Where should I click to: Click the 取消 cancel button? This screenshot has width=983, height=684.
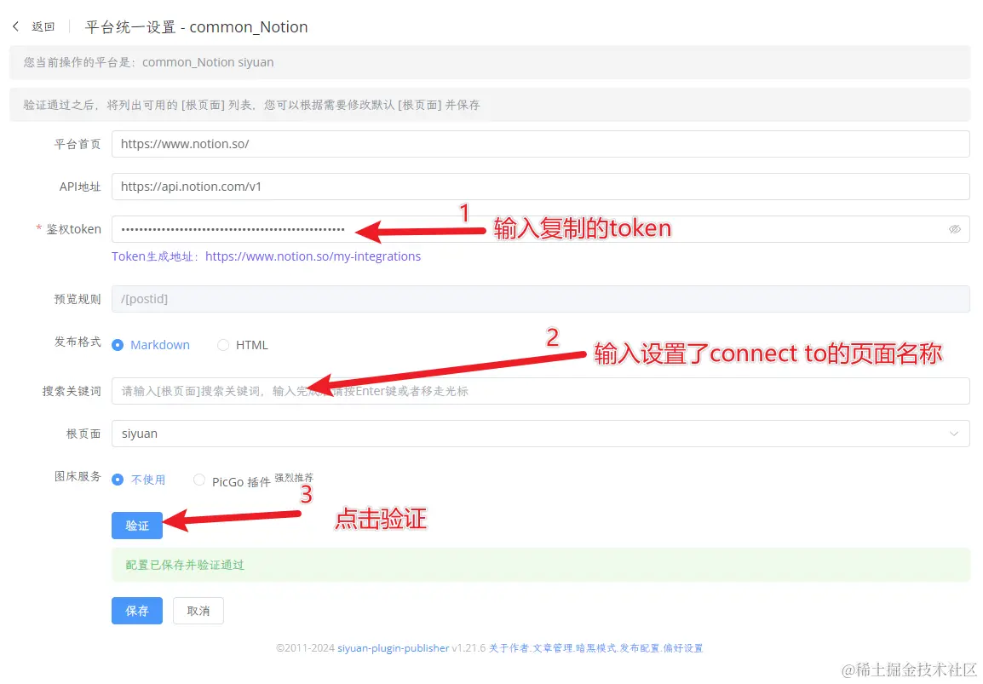198,611
